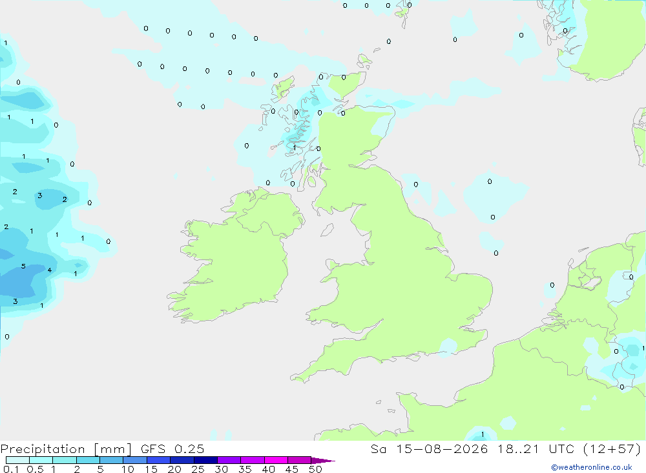Screen dimensions: 646x473
Task: Select the "18..21 UTC" time range text
Action: pyautogui.click(x=536, y=449)
